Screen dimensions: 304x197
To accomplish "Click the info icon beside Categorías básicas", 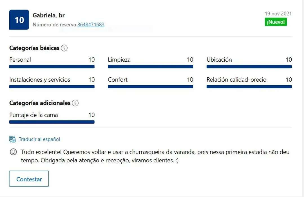I will 64,48.
